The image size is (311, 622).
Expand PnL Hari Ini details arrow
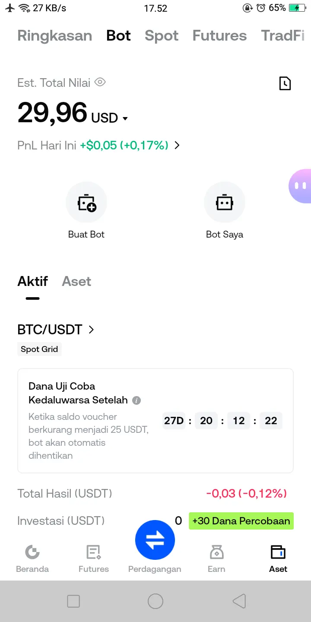pos(177,146)
